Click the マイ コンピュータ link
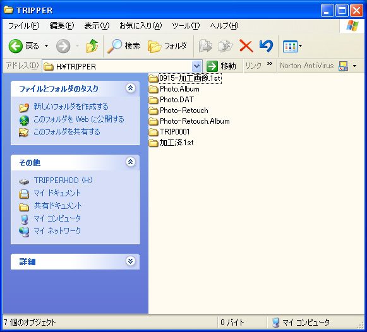367x332 pixels. [57, 218]
